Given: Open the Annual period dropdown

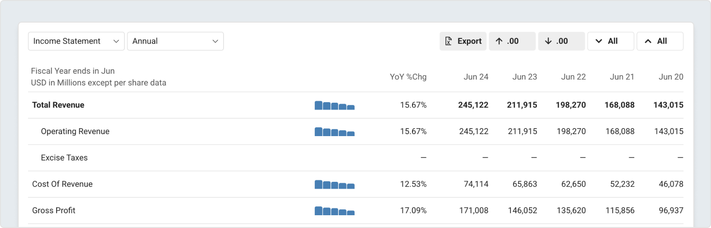Looking at the screenshot, I should 175,41.
